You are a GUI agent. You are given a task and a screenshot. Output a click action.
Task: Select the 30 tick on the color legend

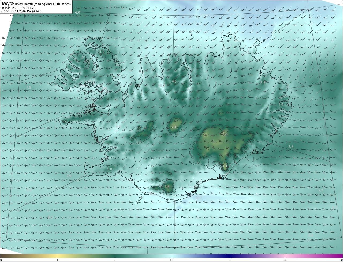tap(286, 260)
